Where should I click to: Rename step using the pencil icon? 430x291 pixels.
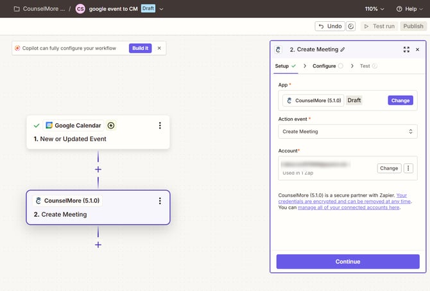click(343, 49)
